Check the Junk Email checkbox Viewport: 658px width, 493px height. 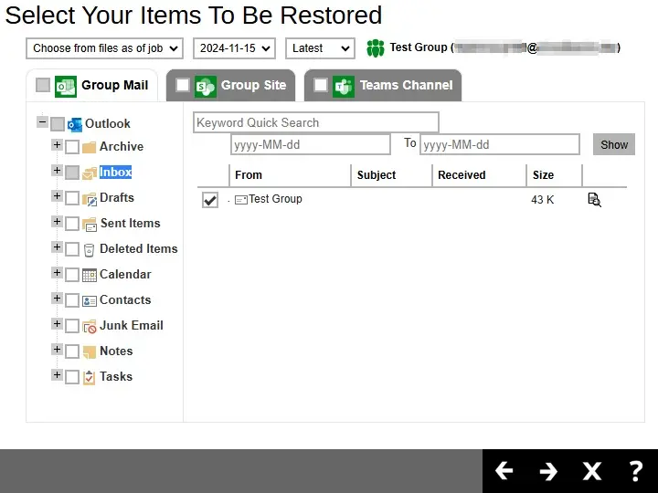[72, 326]
